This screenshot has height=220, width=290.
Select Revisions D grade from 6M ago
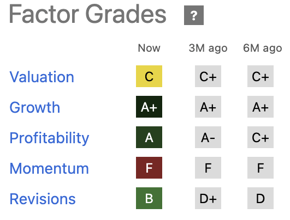[x=261, y=198]
